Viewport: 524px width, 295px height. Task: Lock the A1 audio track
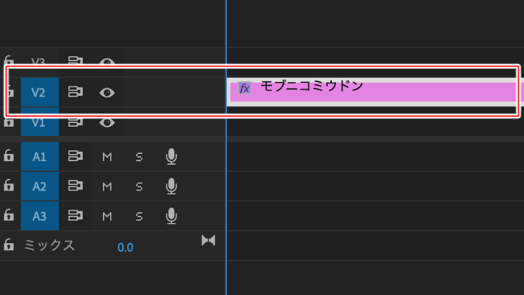[9, 155]
